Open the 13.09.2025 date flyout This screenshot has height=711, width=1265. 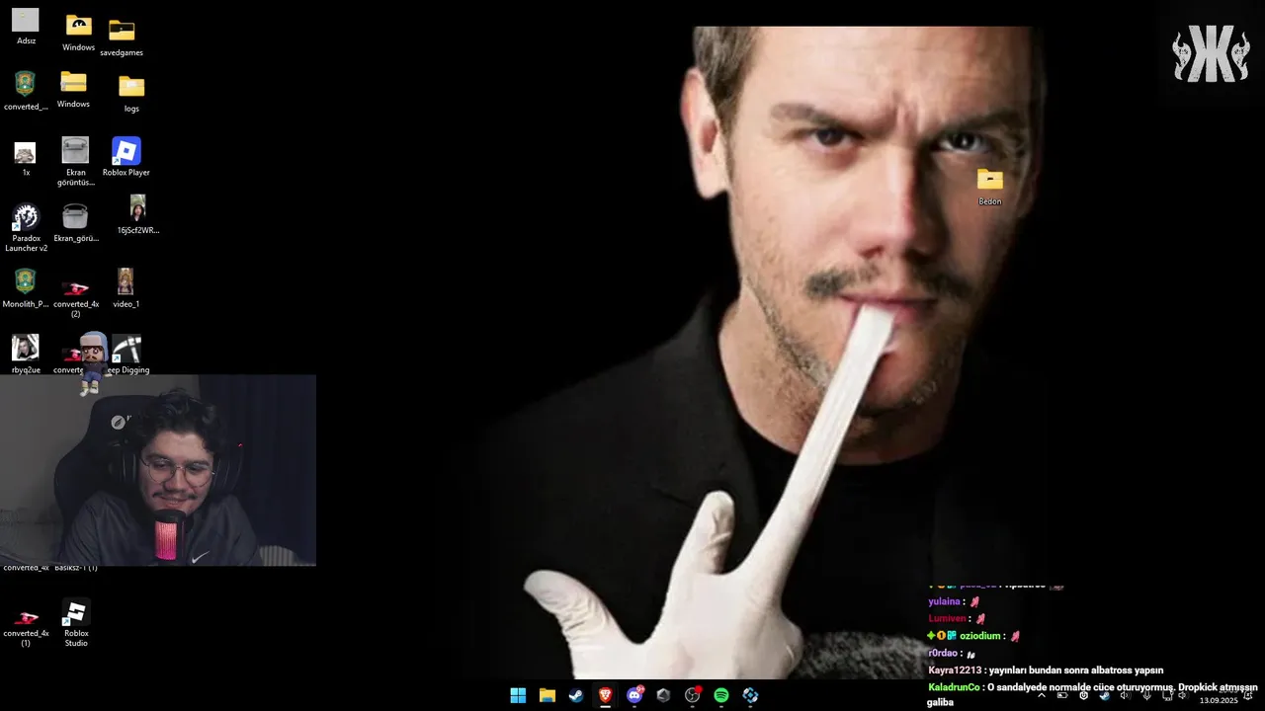[x=1219, y=700]
